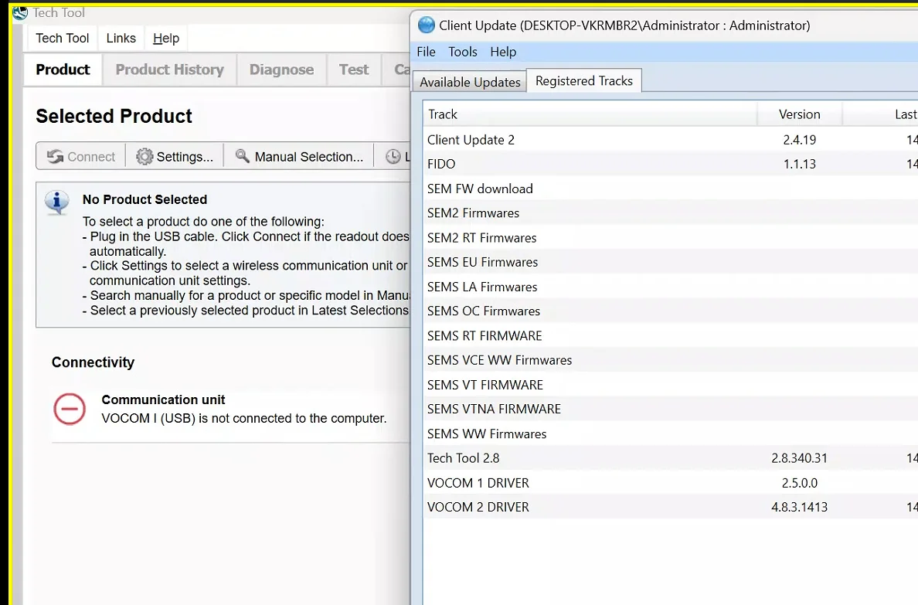Image resolution: width=918 pixels, height=605 pixels.
Task: Click the VOCOM I (USB) not connected message
Action: pyautogui.click(x=244, y=418)
